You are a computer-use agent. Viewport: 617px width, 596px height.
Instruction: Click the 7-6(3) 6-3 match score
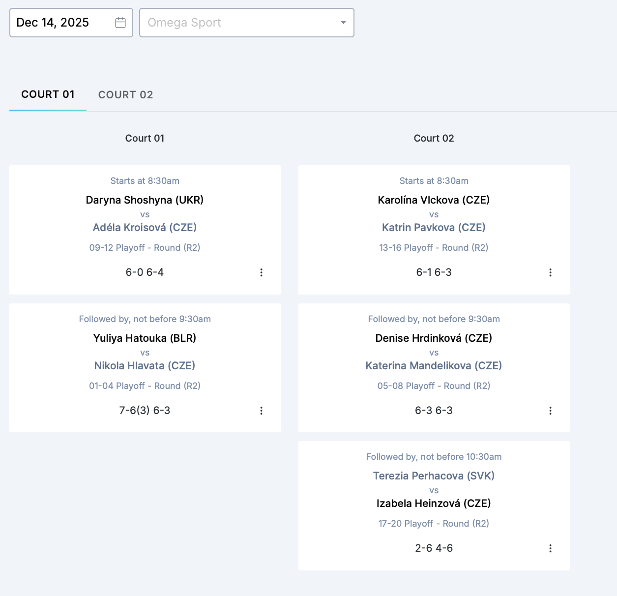tap(145, 411)
